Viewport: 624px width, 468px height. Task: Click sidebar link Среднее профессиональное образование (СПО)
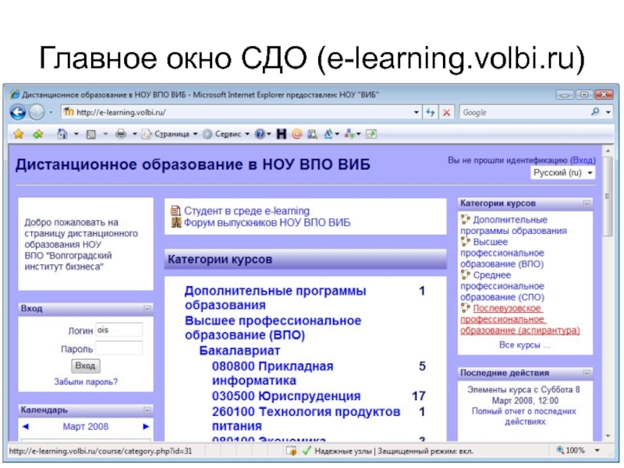point(502,285)
